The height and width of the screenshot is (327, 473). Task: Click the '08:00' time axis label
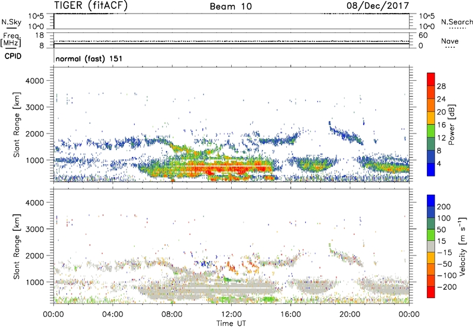point(172,315)
